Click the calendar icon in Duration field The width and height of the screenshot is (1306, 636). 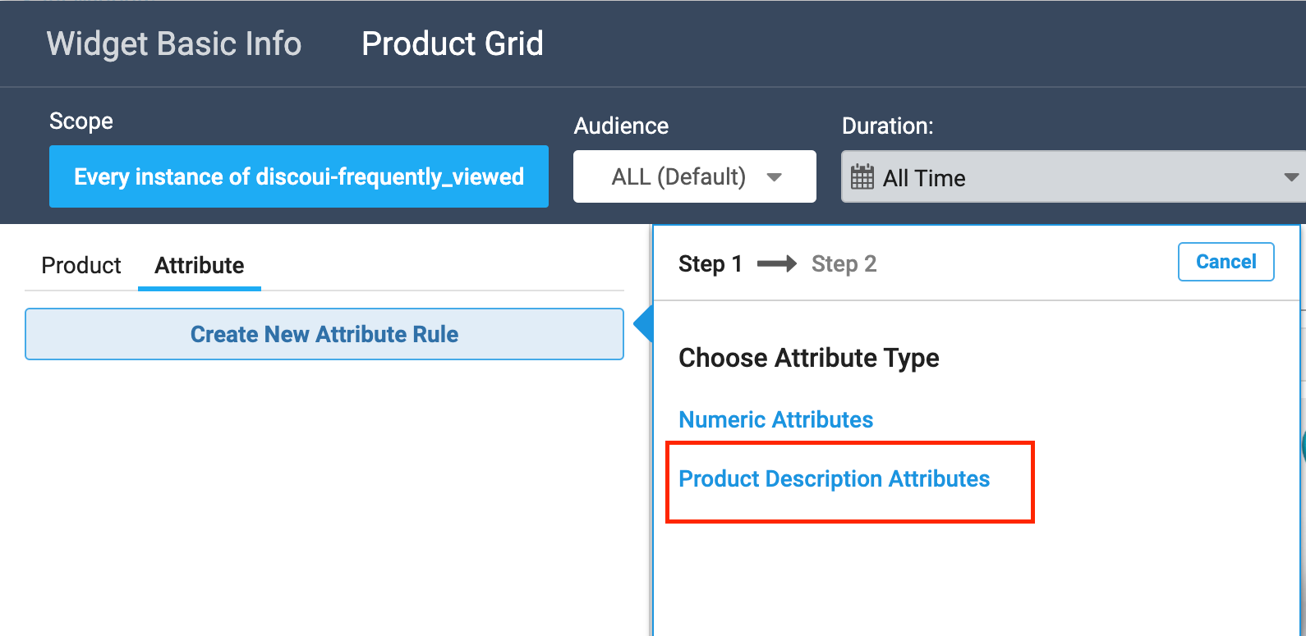click(862, 177)
